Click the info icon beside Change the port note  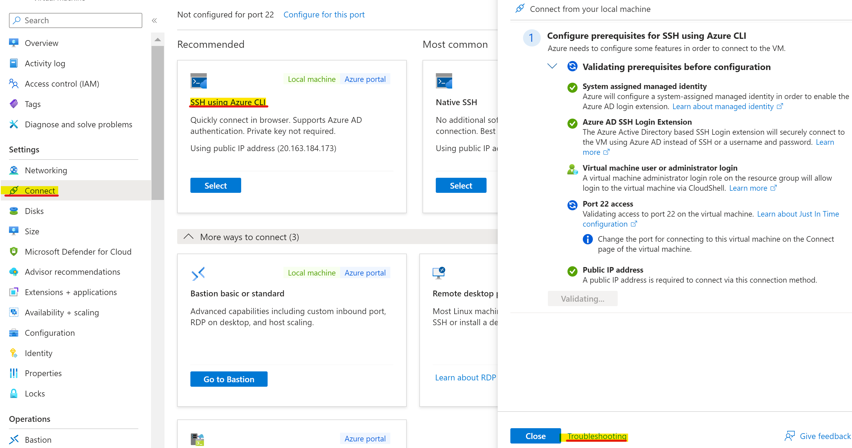click(587, 239)
